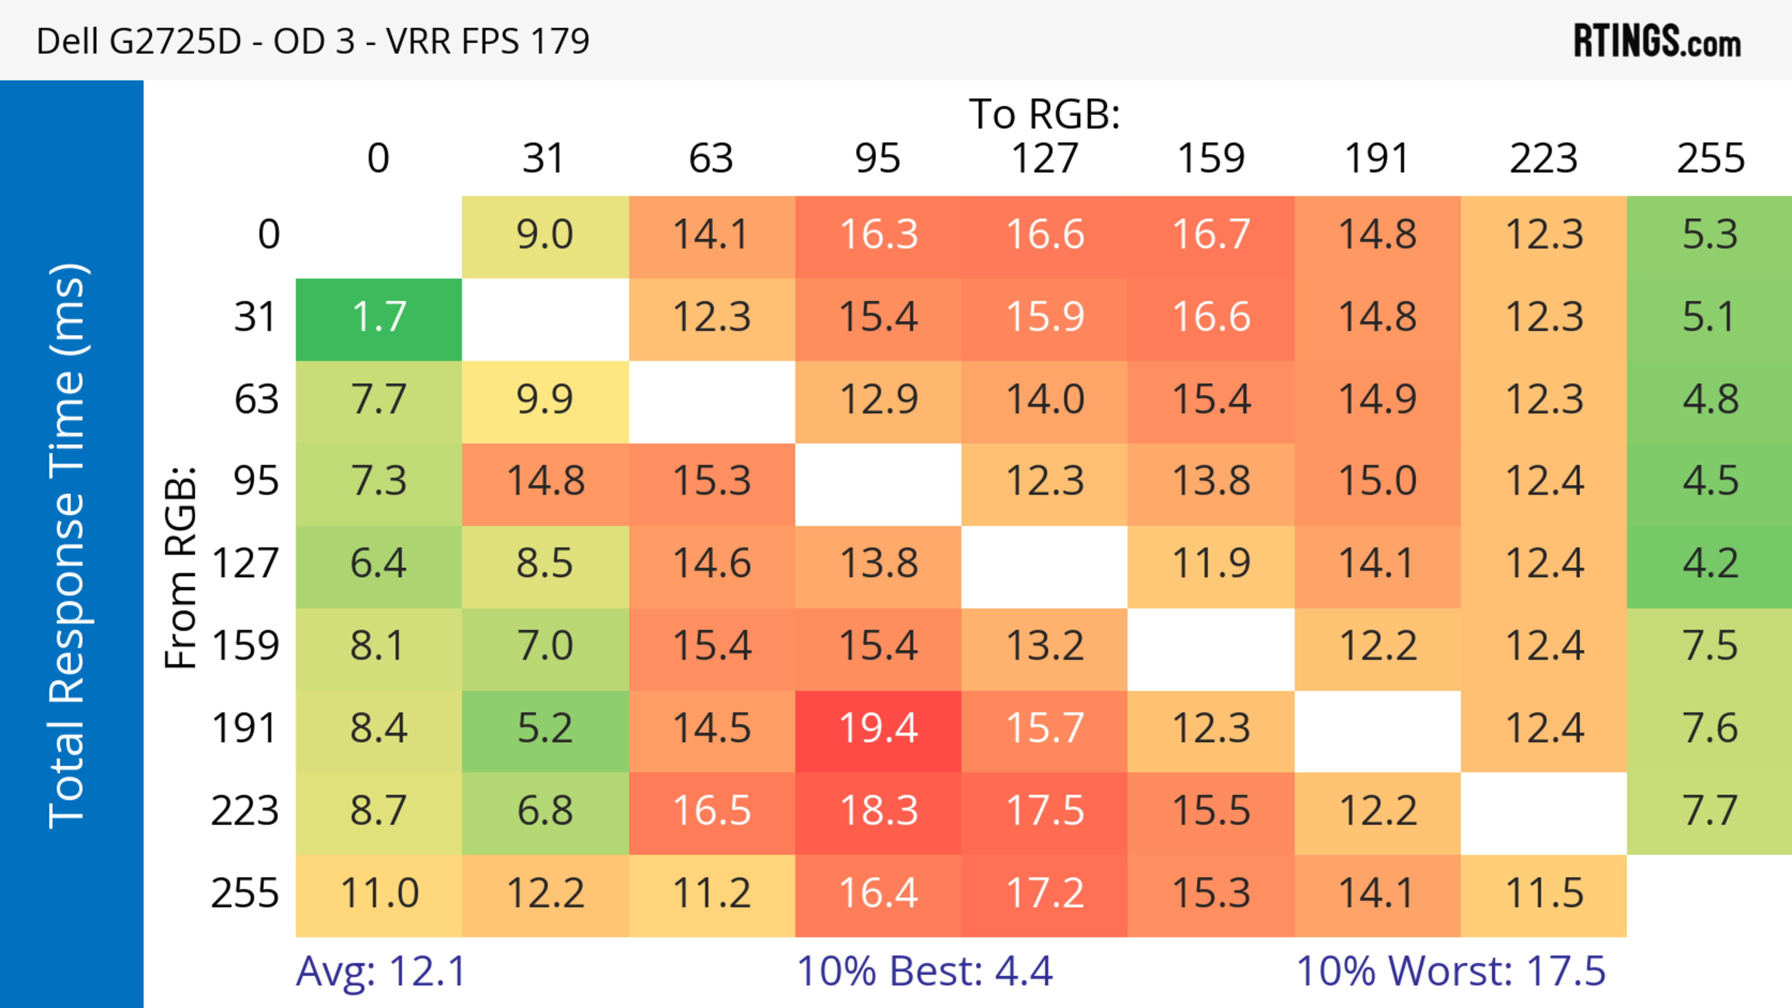
Task: Click the 18.3 response time cell
Action: click(x=878, y=811)
